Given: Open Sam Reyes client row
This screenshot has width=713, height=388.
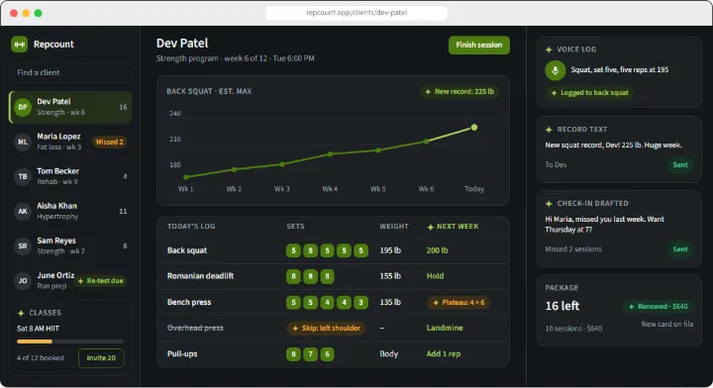Looking at the screenshot, I should [70, 245].
